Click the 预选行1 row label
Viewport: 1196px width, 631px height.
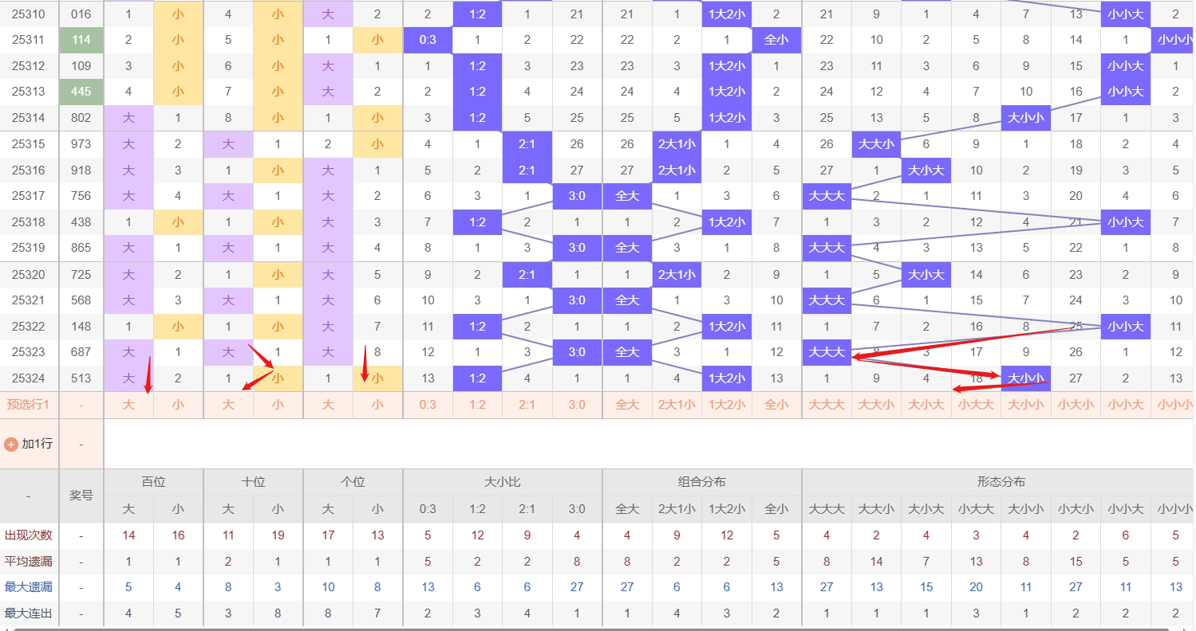pyautogui.click(x=29, y=405)
